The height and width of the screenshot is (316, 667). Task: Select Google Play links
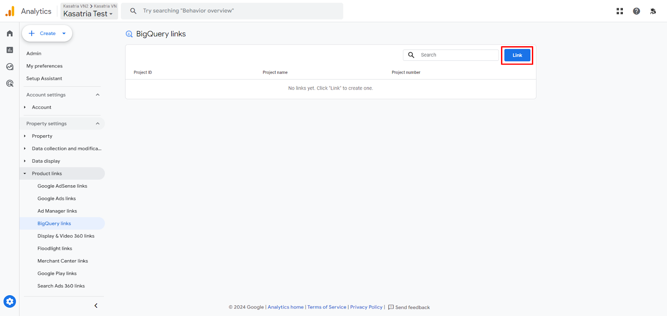tap(57, 274)
